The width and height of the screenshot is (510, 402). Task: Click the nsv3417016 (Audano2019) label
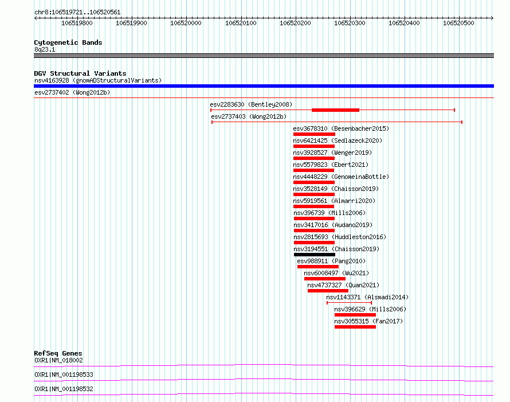333,225
